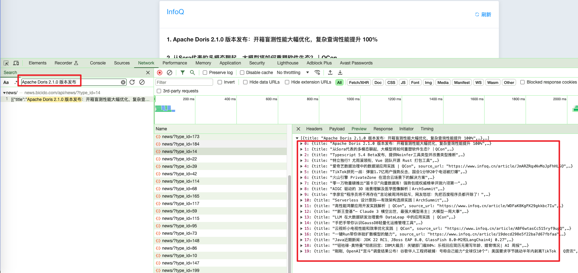Filter by WS type
The width and height of the screenshot is (578, 273).
[x=478, y=83]
